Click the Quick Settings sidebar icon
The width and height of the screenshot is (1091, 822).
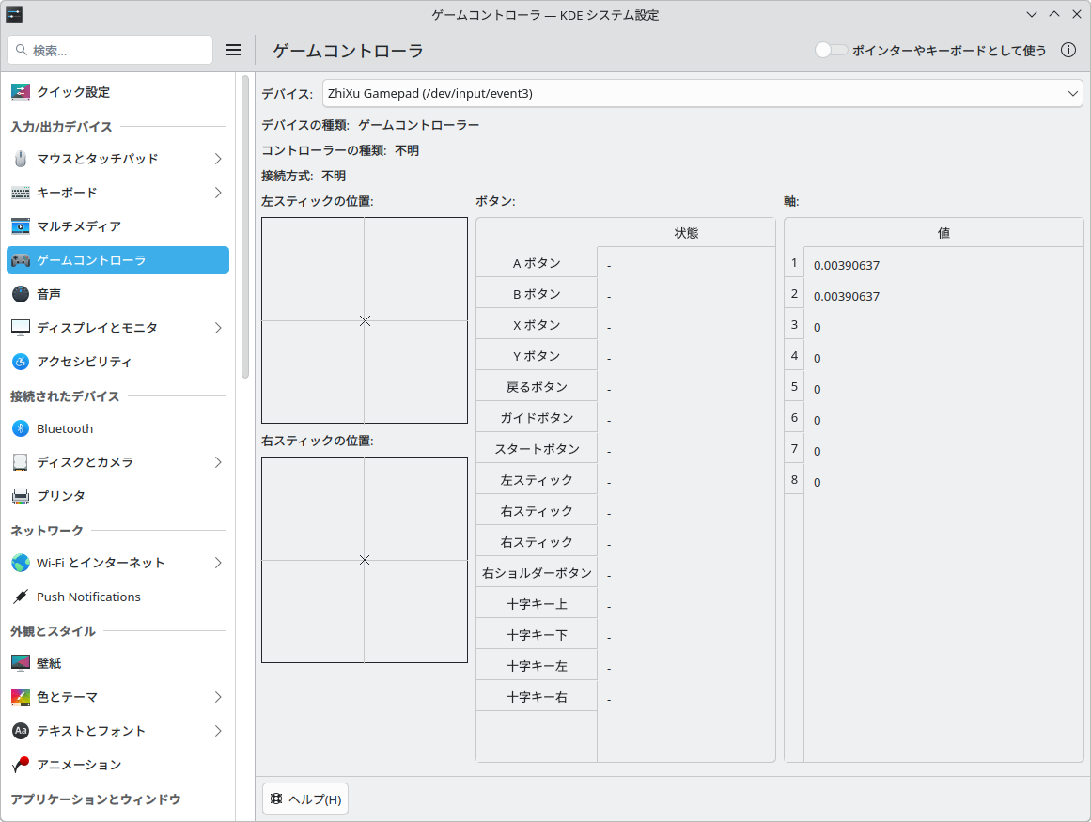point(21,92)
